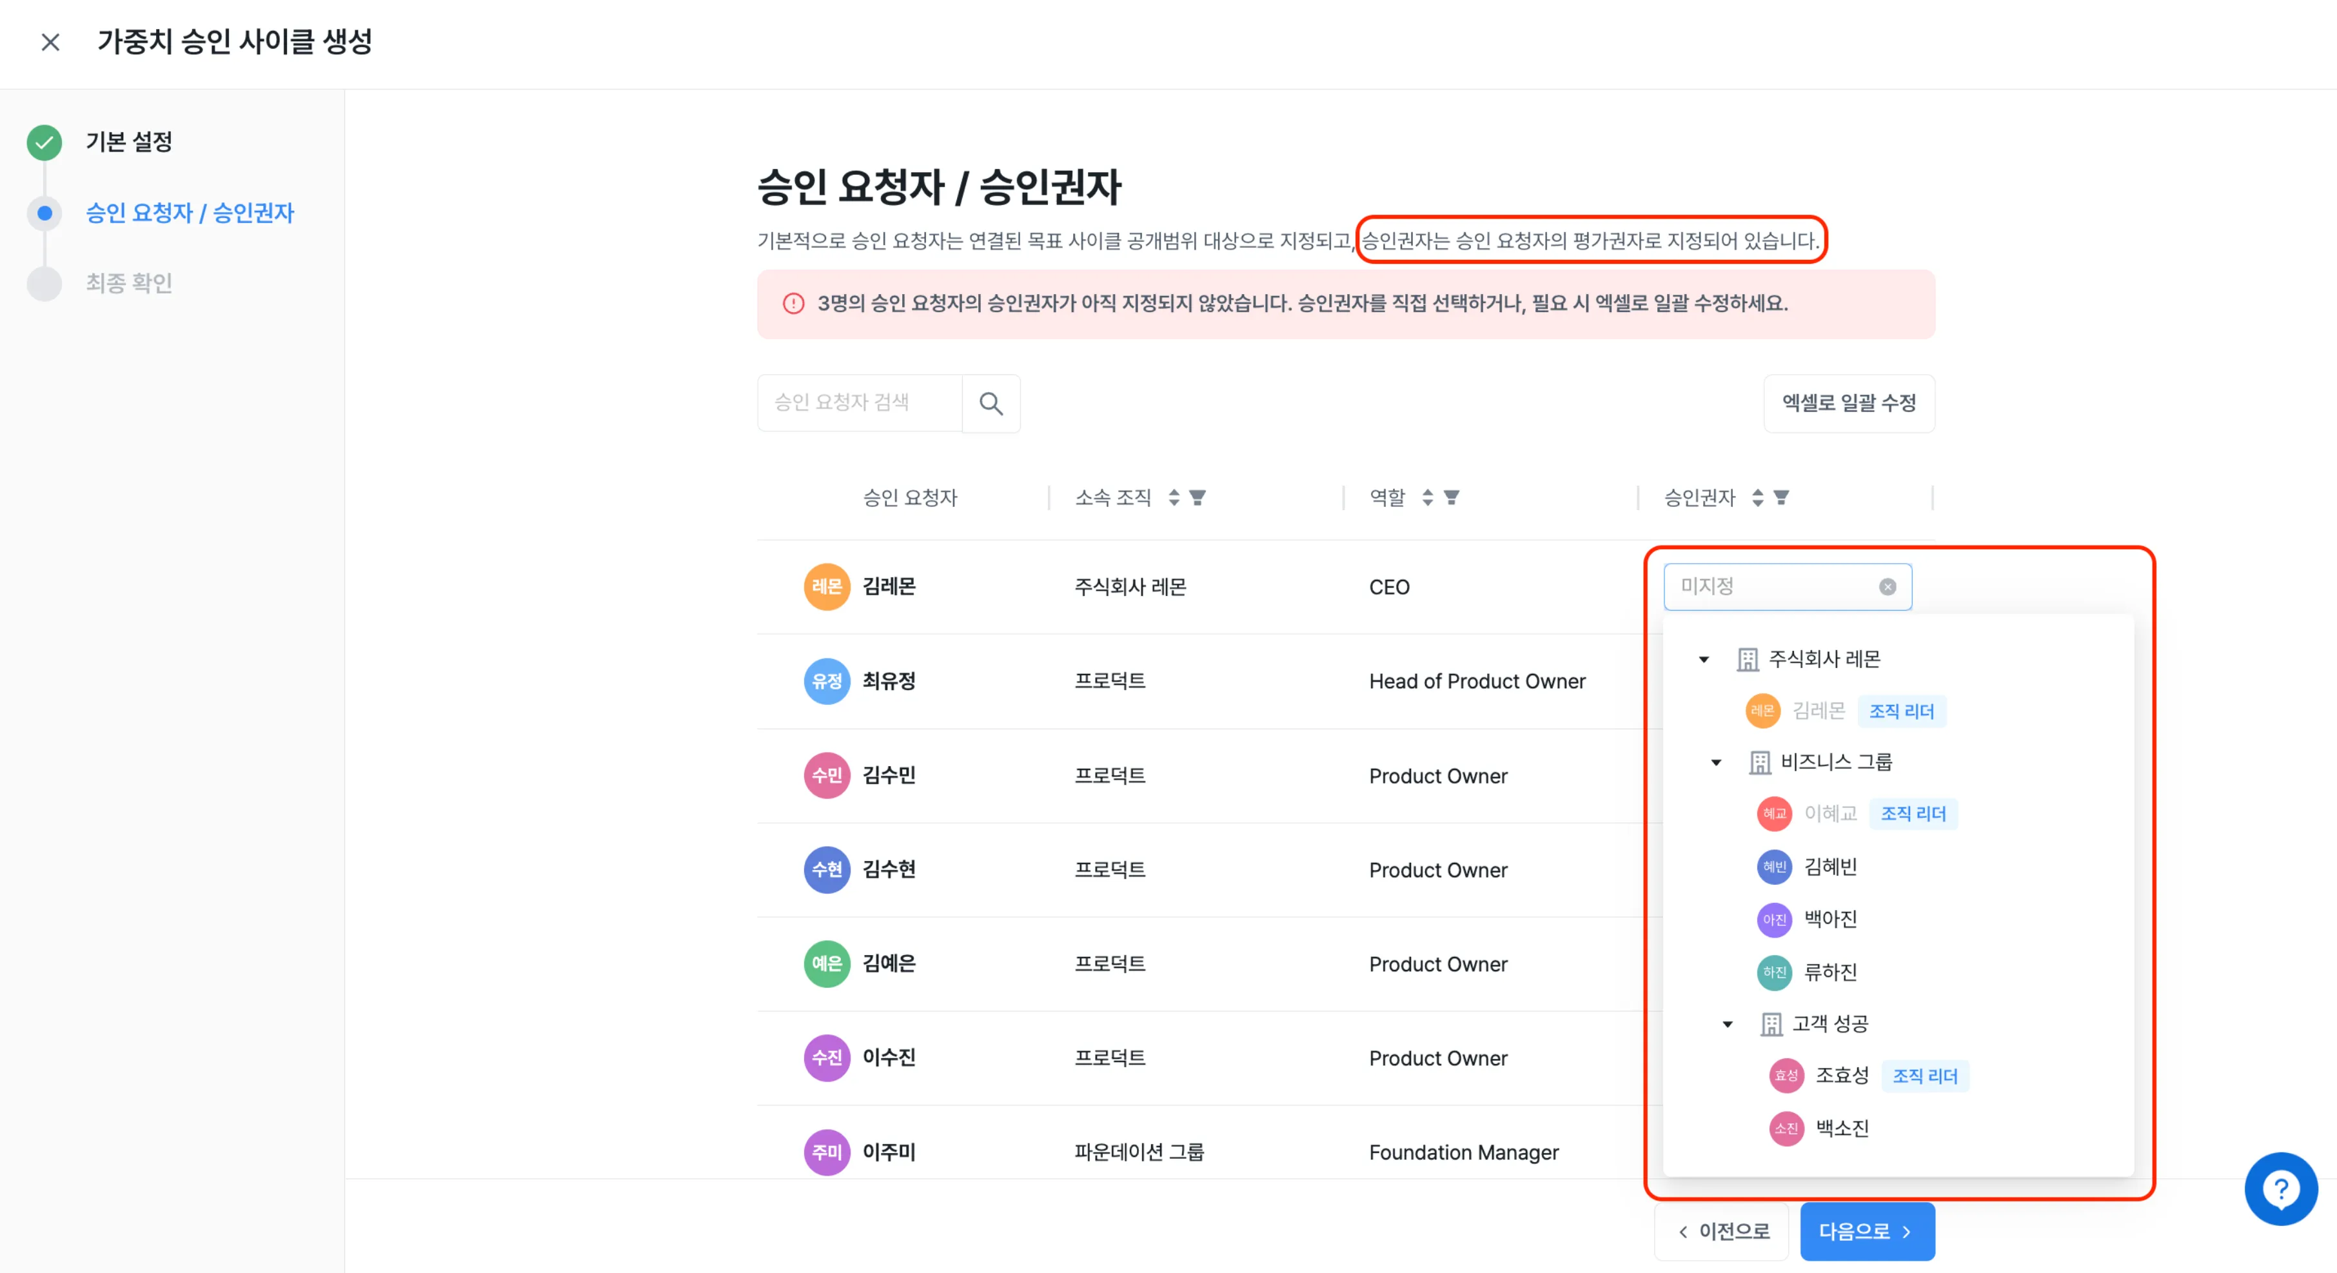Collapse the 고객 성공 tree node
2337x1273 pixels.
tap(1728, 1024)
